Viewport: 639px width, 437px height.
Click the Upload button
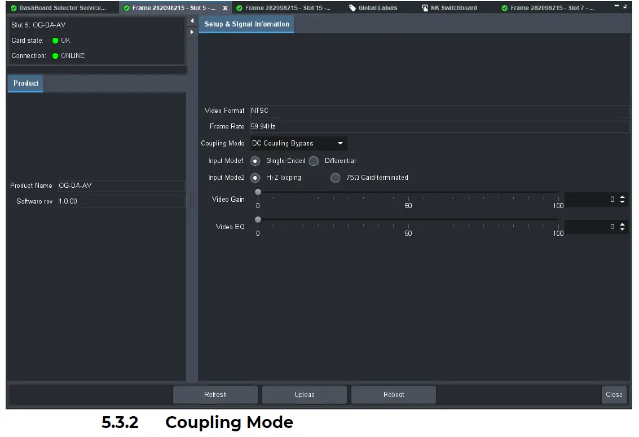(x=305, y=395)
